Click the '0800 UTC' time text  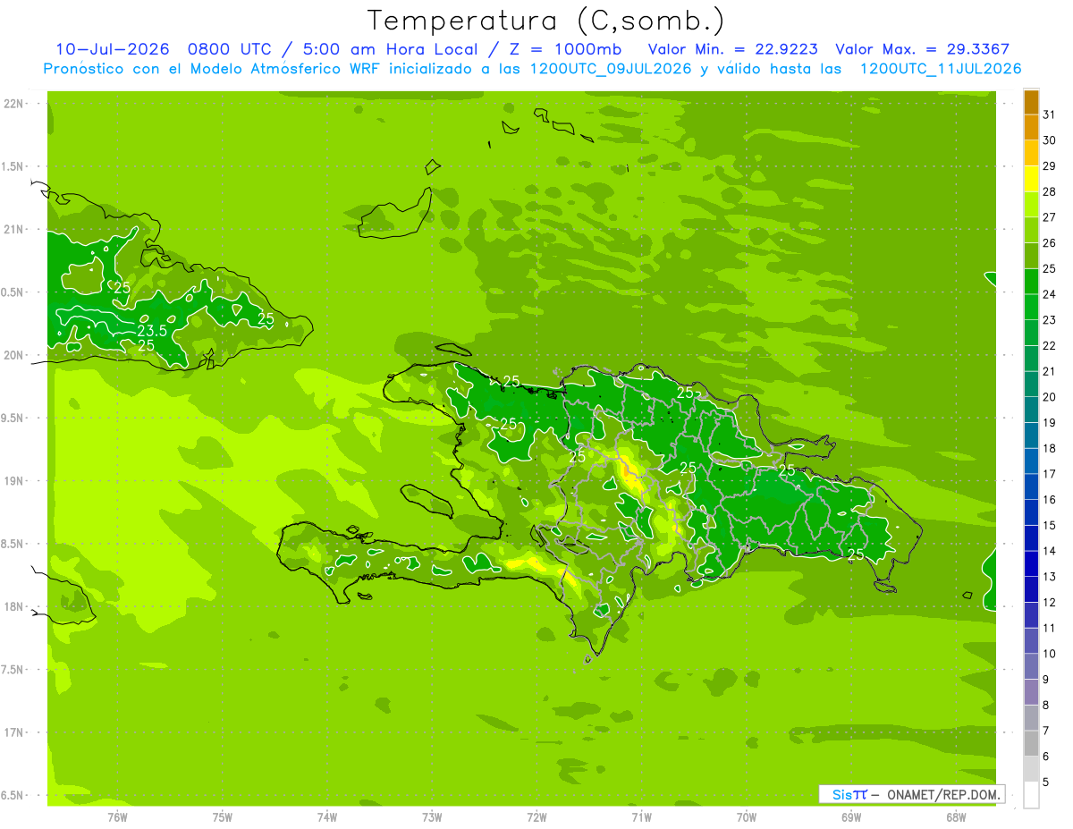tap(229, 49)
